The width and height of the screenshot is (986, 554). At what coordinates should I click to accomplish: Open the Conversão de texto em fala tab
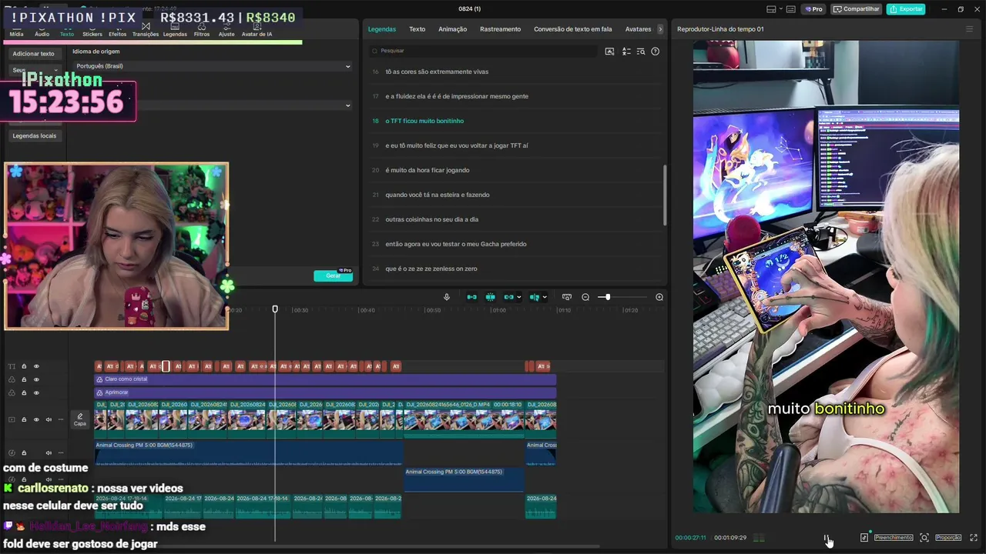pos(572,29)
